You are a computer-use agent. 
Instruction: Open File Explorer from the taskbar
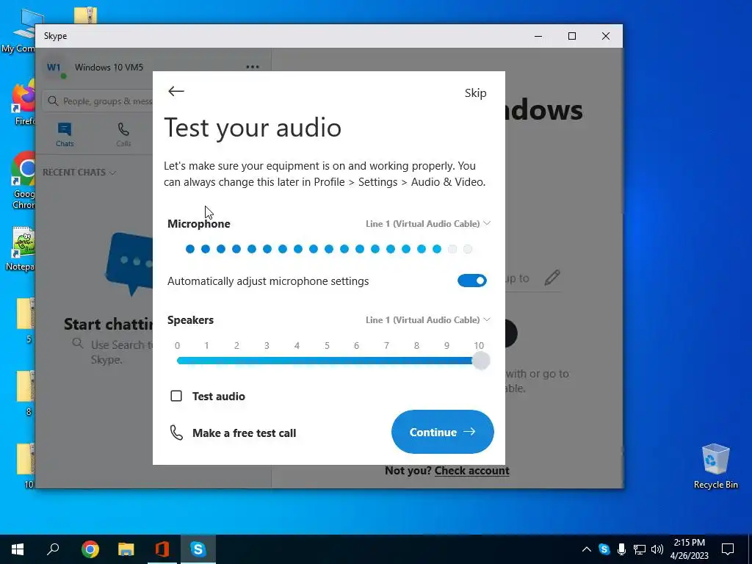(x=126, y=549)
